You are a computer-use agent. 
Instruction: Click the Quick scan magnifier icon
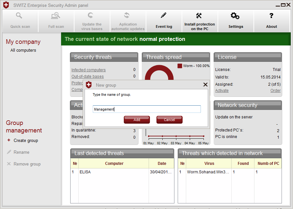[x=20, y=15]
